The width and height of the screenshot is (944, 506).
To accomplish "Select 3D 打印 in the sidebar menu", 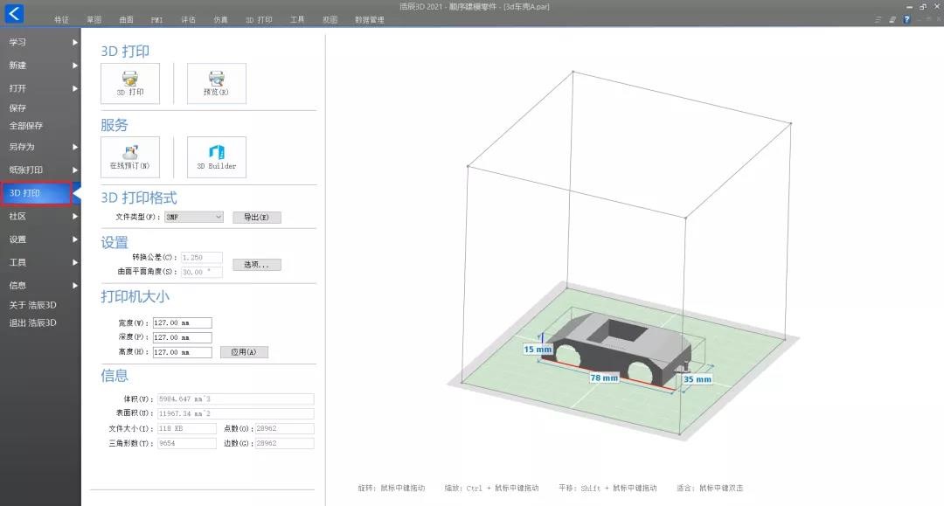I will click(x=36, y=193).
